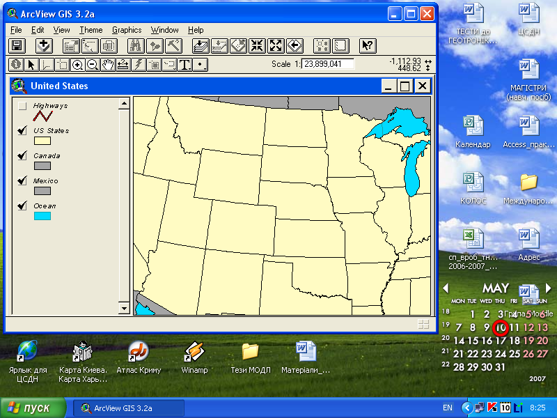This screenshot has width=557, height=418.
Task: Open the Edit menu
Action: point(38,30)
